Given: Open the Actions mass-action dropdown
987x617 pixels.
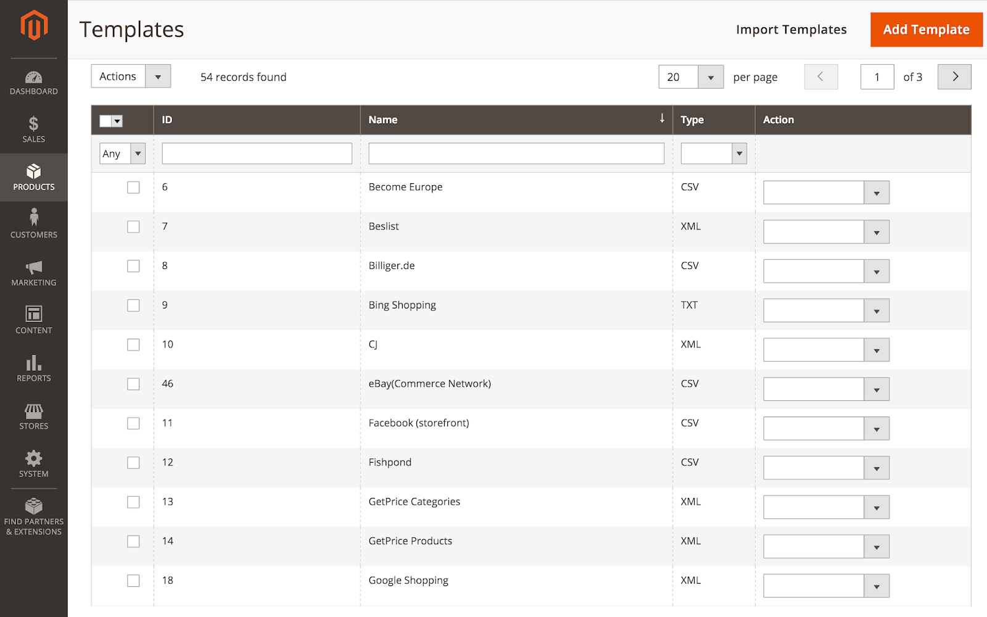Looking at the screenshot, I should click(x=131, y=77).
